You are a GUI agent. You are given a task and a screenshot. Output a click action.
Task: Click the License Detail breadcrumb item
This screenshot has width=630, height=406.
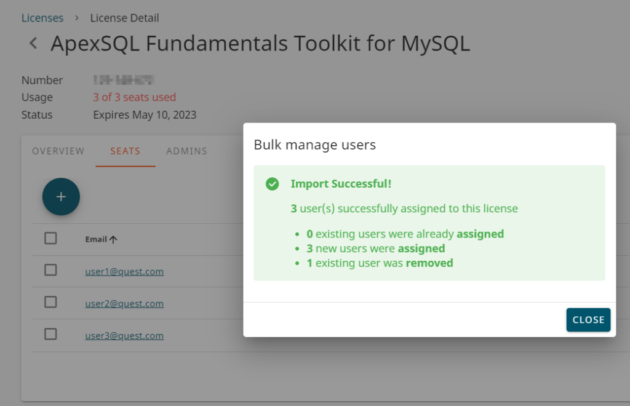point(124,18)
